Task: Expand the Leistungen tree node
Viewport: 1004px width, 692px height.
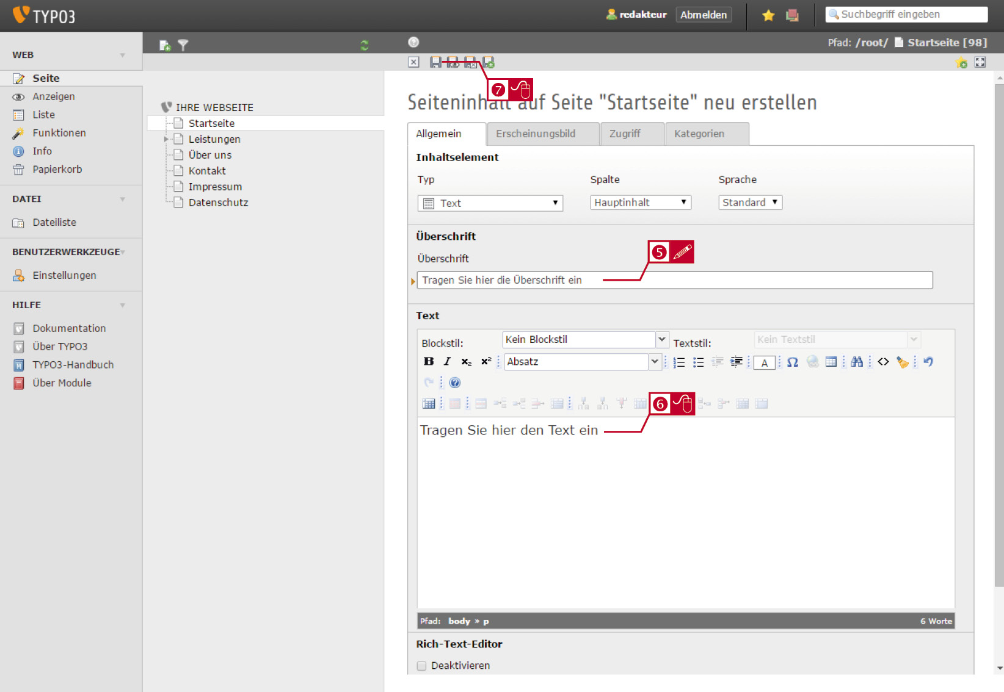Action: tap(166, 139)
